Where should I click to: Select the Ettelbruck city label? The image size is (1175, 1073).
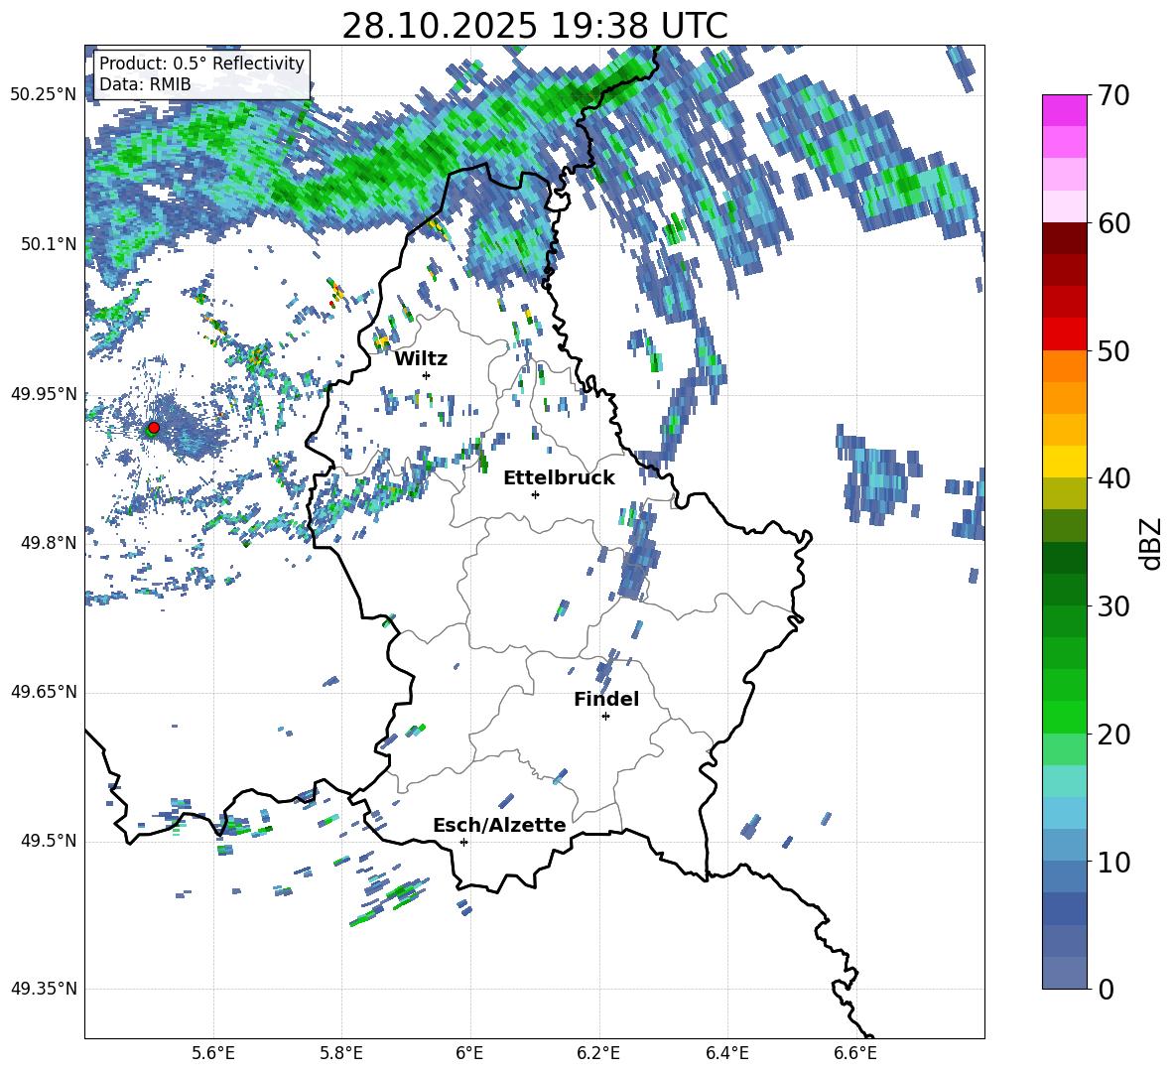point(559,478)
